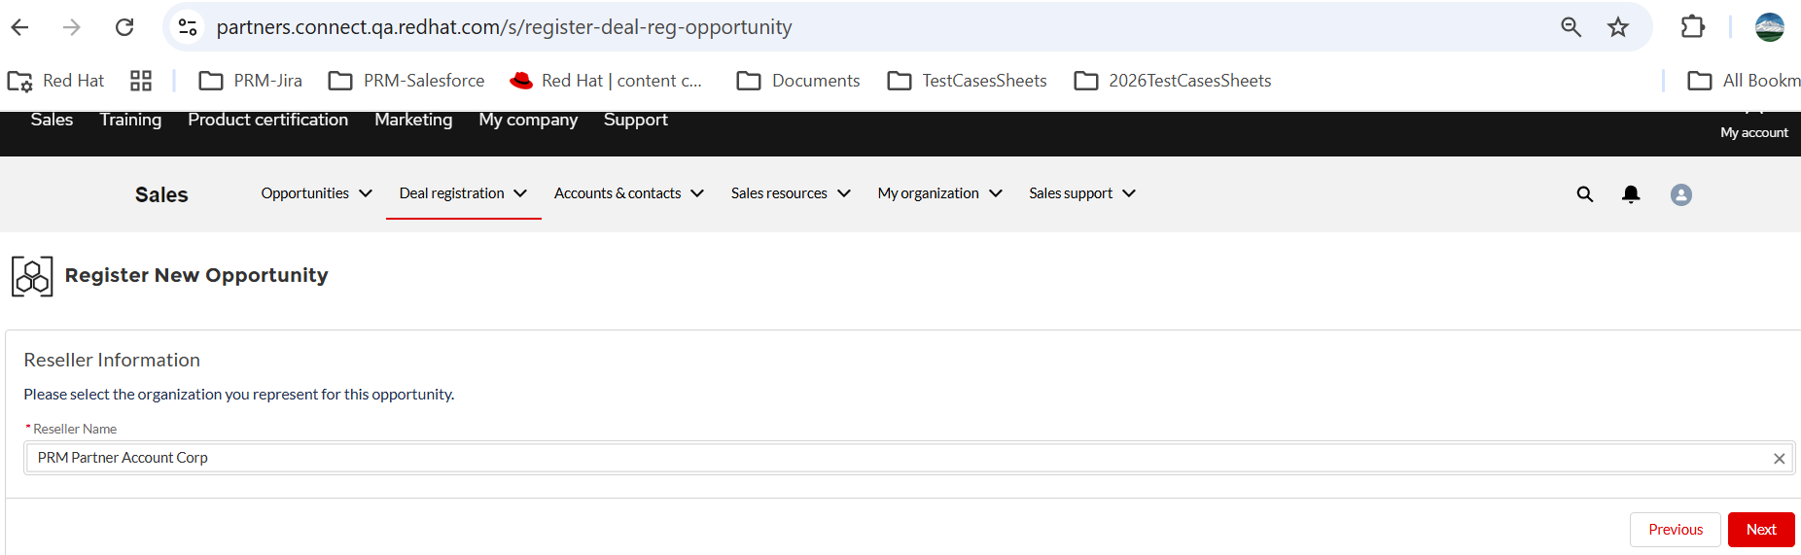This screenshot has height=555, width=1801.
Task: Open the notifications bell
Action: [x=1631, y=194]
